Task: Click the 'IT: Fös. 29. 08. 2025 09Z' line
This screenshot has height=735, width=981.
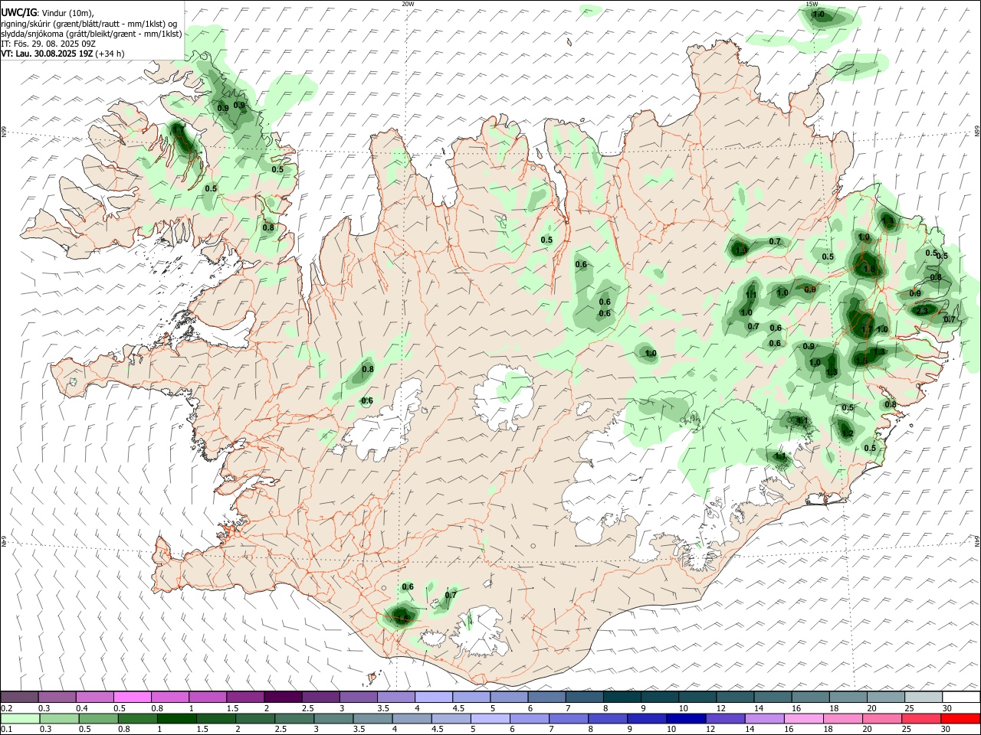Action: click(x=48, y=44)
